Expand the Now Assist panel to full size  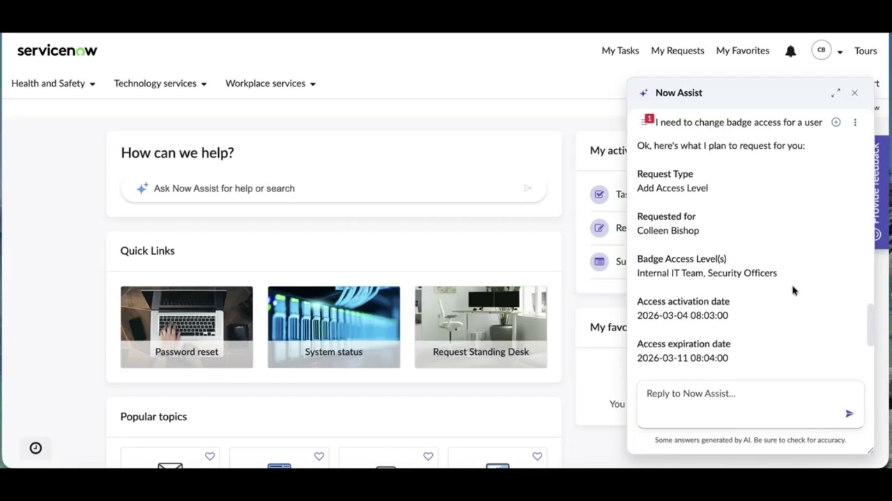coord(836,93)
